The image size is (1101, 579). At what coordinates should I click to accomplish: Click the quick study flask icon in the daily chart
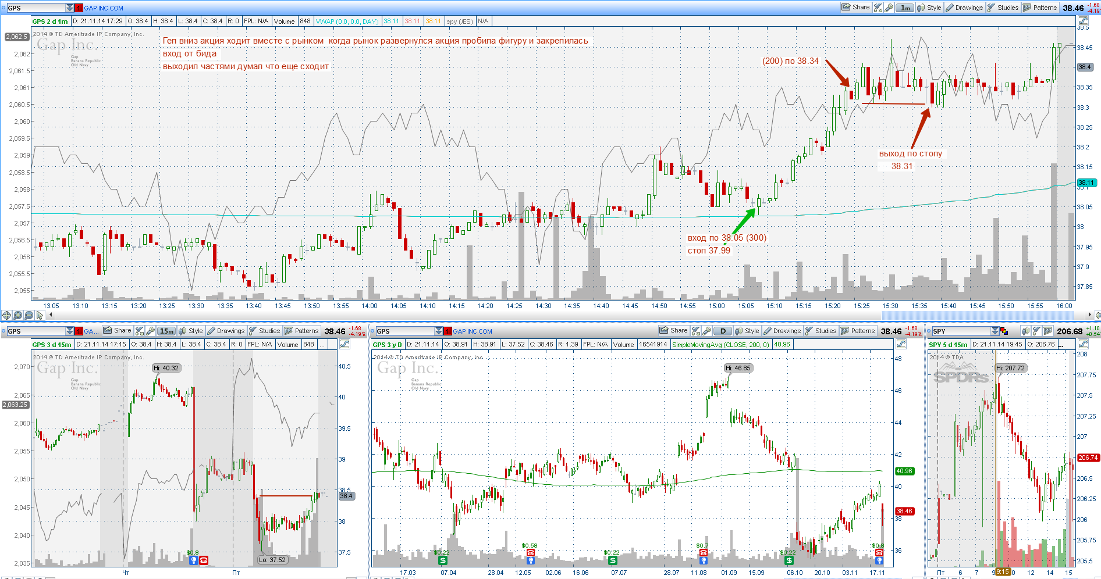click(x=695, y=331)
